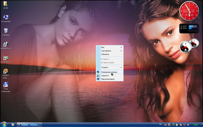Screen dimensions: 203x127
Task: Click the monitor icon beside Разрешение экрана
Action: (98, 72)
